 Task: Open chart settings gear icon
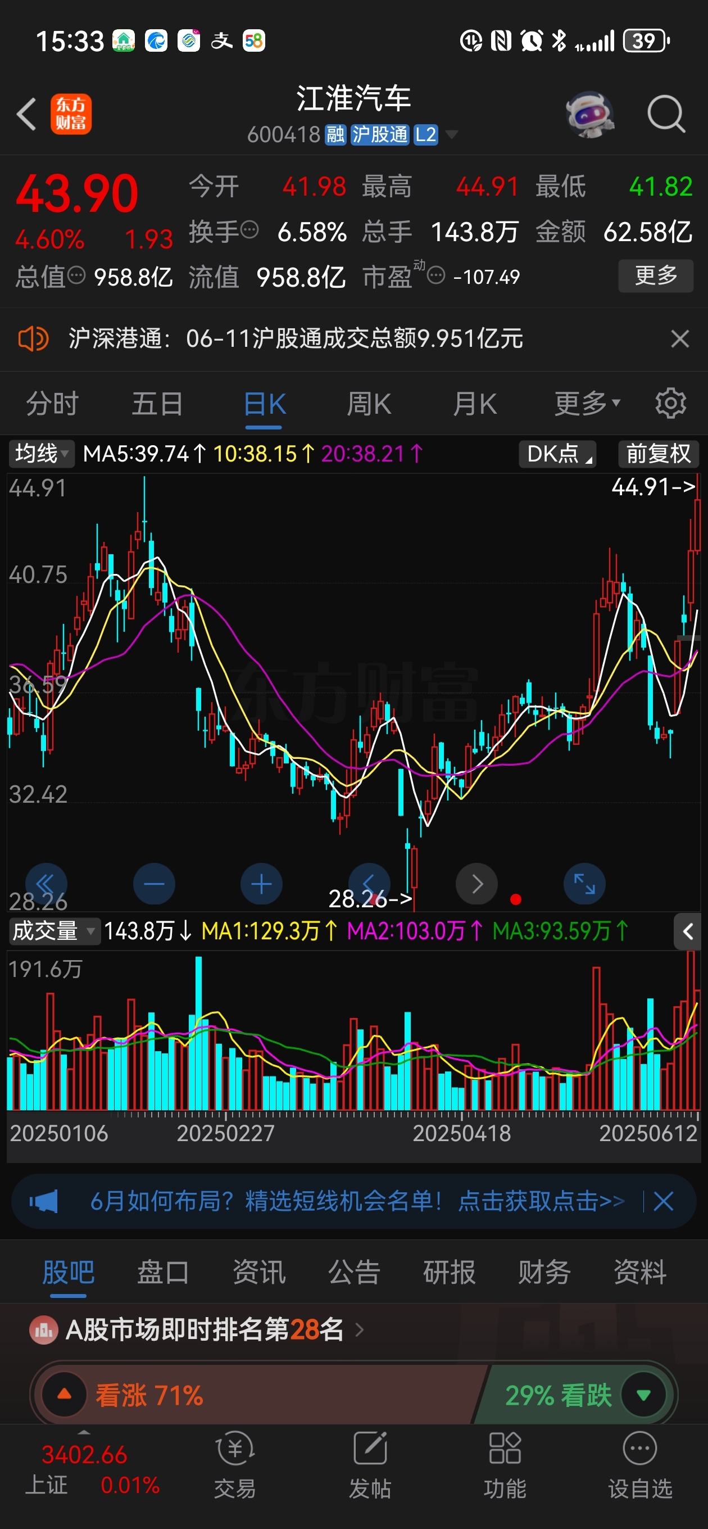pyautogui.click(x=670, y=404)
